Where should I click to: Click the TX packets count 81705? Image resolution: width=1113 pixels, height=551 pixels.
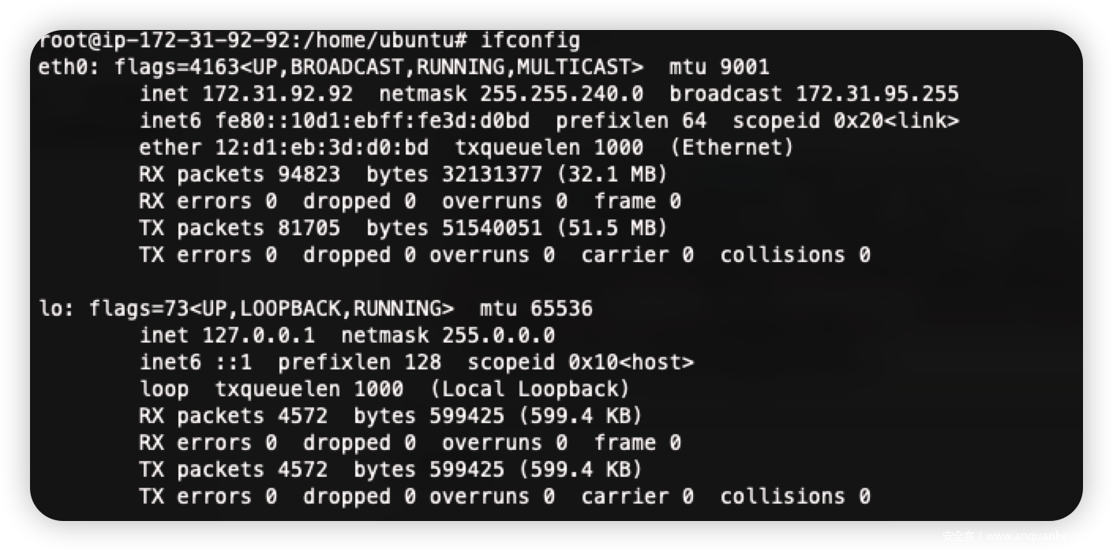click(x=309, y=229)
